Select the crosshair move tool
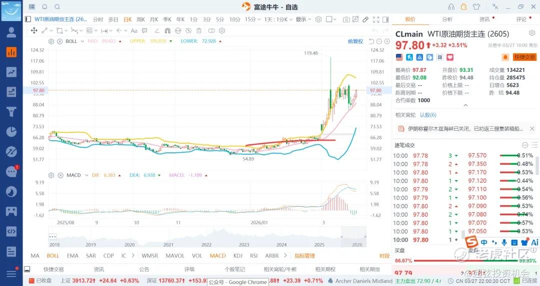Image resolution: width=540 pixels, height=286 pixels. coord(34,30)
